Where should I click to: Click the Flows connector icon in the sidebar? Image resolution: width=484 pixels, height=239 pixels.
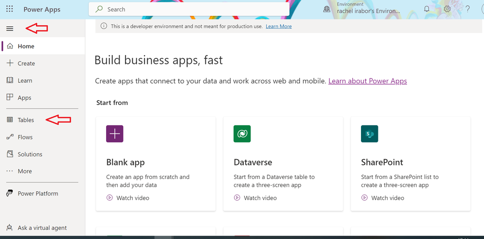pos(10,137)
